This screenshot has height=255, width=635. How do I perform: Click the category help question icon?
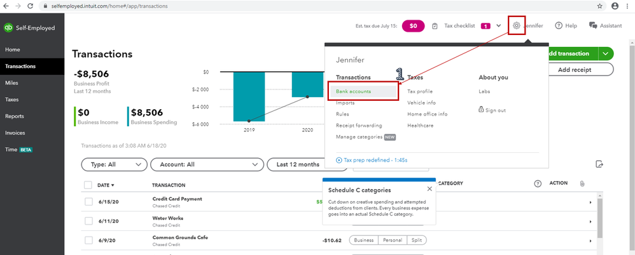tap(538, 183)
